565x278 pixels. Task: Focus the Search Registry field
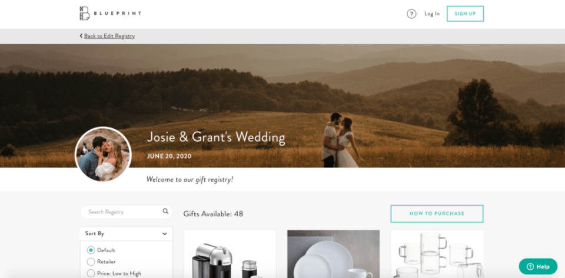click(126, 212)
